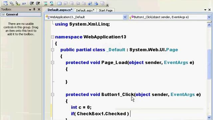213x120 pixels.
Task: Uncomment the selected lines
Action: coord(52,3)
